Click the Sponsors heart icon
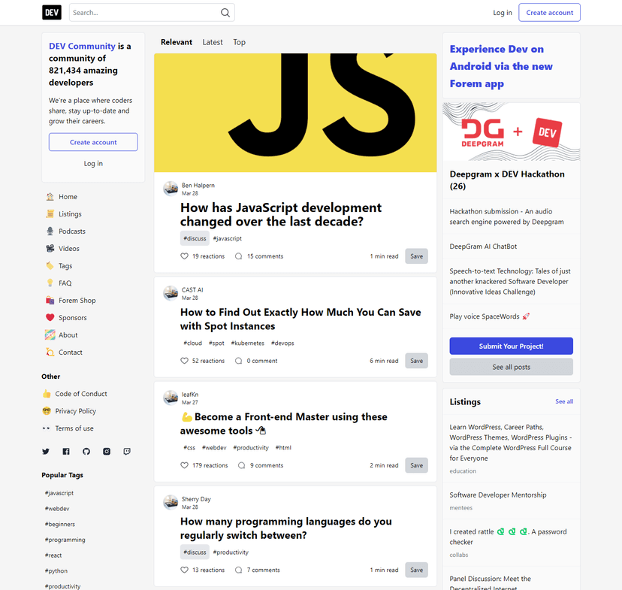Image resolution: width=622 pixels, height=590 pixels. click(x=50, y=318)
